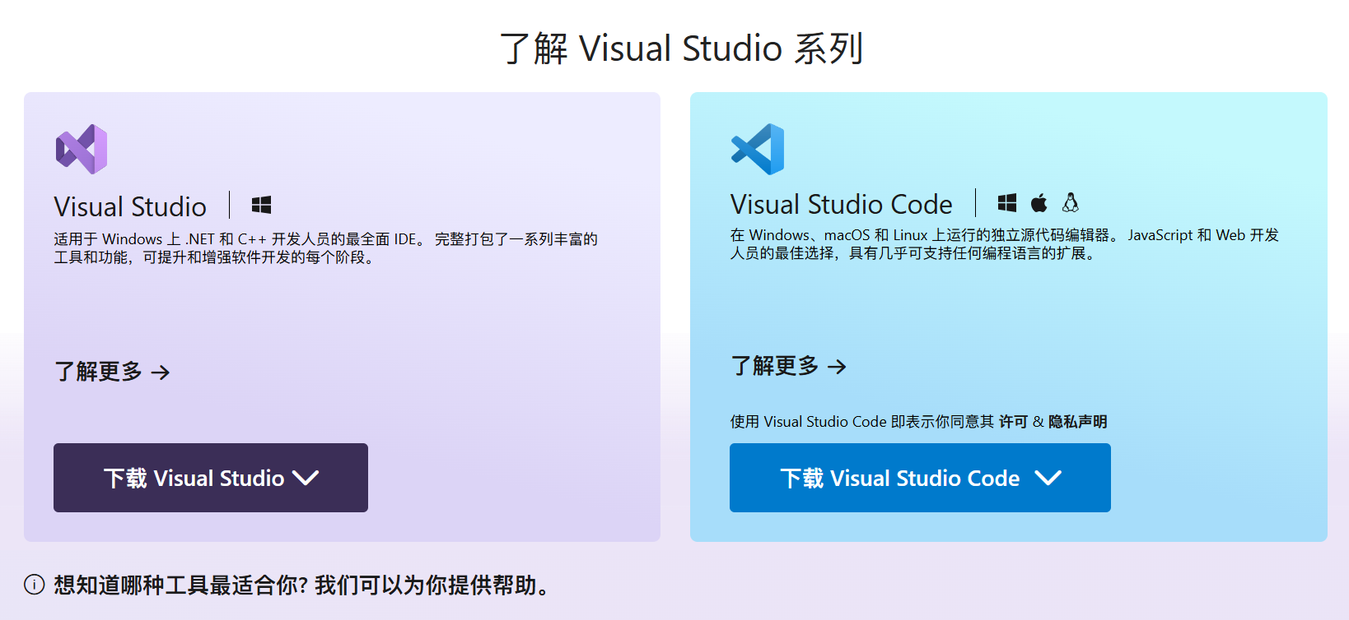Click the Windows icon beside Visual Studio Code
Viewport: 1349px width, 620px height.
(1006, 202)
